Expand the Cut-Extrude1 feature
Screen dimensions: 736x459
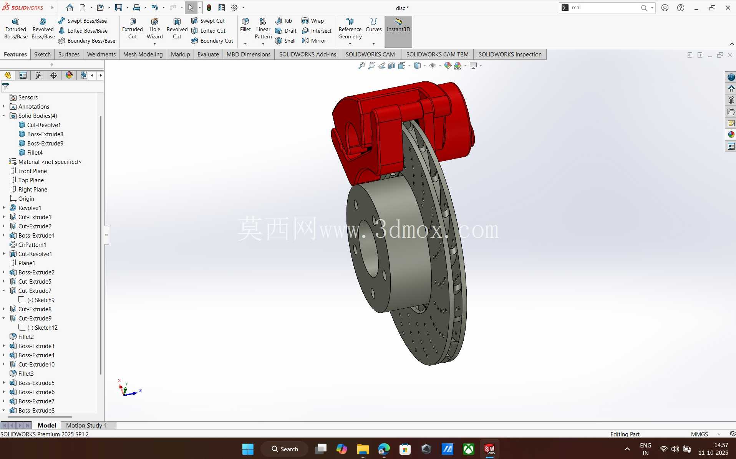click(4, 217)
